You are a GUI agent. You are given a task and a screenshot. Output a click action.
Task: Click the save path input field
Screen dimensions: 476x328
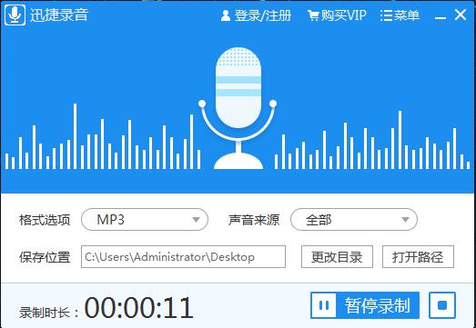pyautogui.click(x=183, y=257)
